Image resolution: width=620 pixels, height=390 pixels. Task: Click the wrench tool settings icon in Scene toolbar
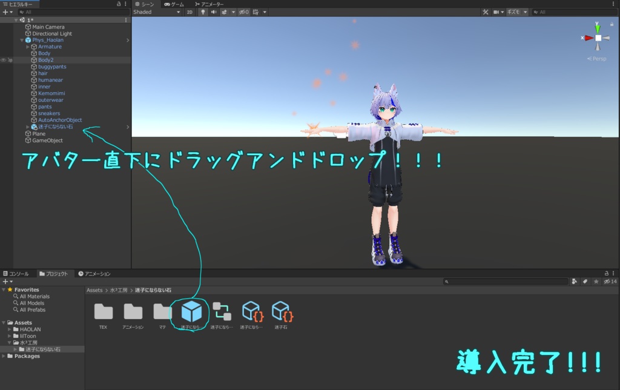486,12
